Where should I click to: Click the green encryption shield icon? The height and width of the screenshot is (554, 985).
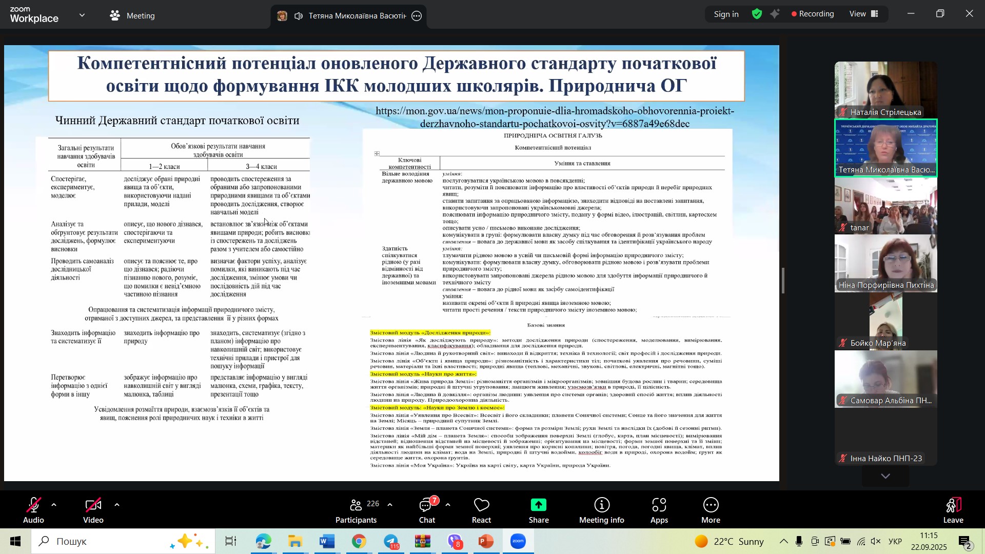point(757,14)
